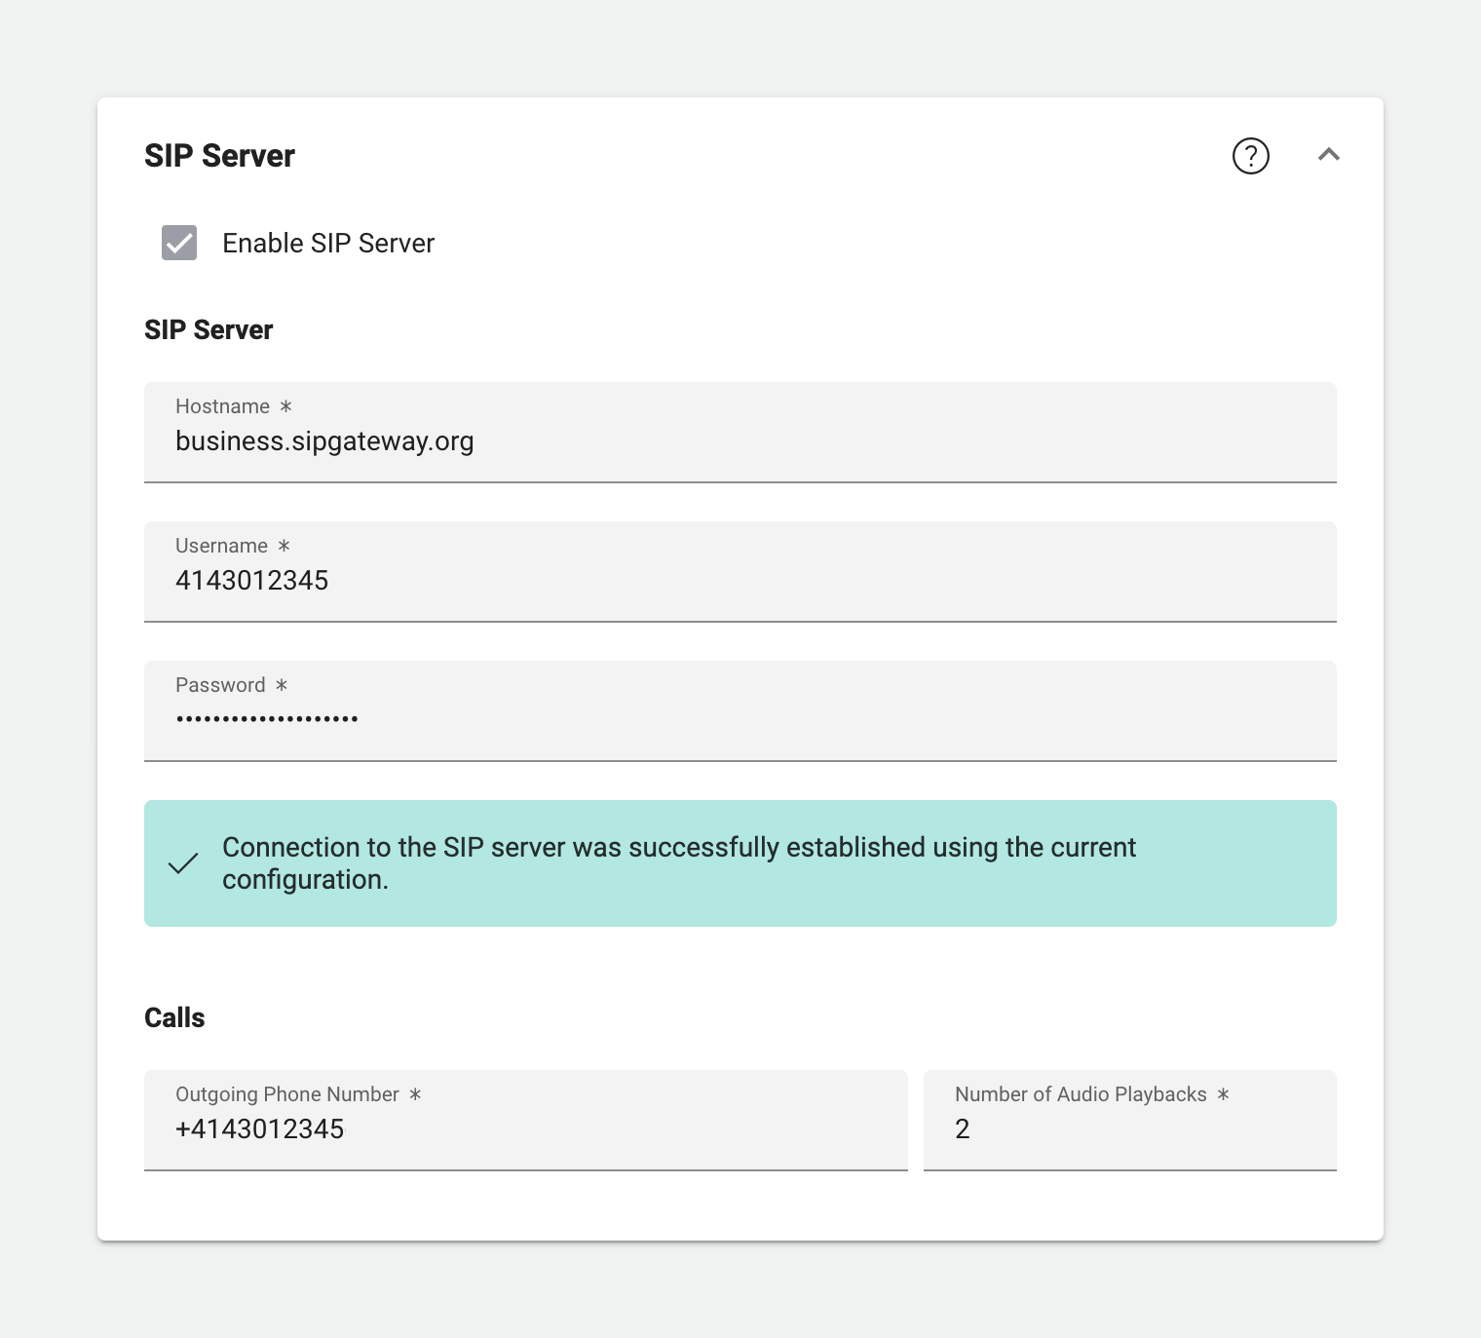Click the question mark circle icon
1481x1338 pixels.
1251,156
